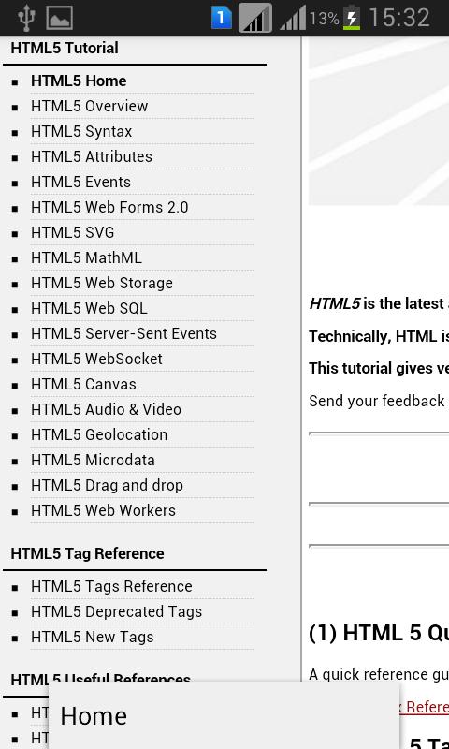
Task: Tap the HTML5 Tag Reference heading
Action: coord(87,553)
